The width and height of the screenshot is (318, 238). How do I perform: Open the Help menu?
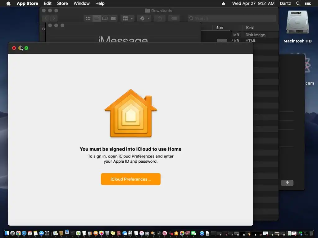(x=100, y=3)
